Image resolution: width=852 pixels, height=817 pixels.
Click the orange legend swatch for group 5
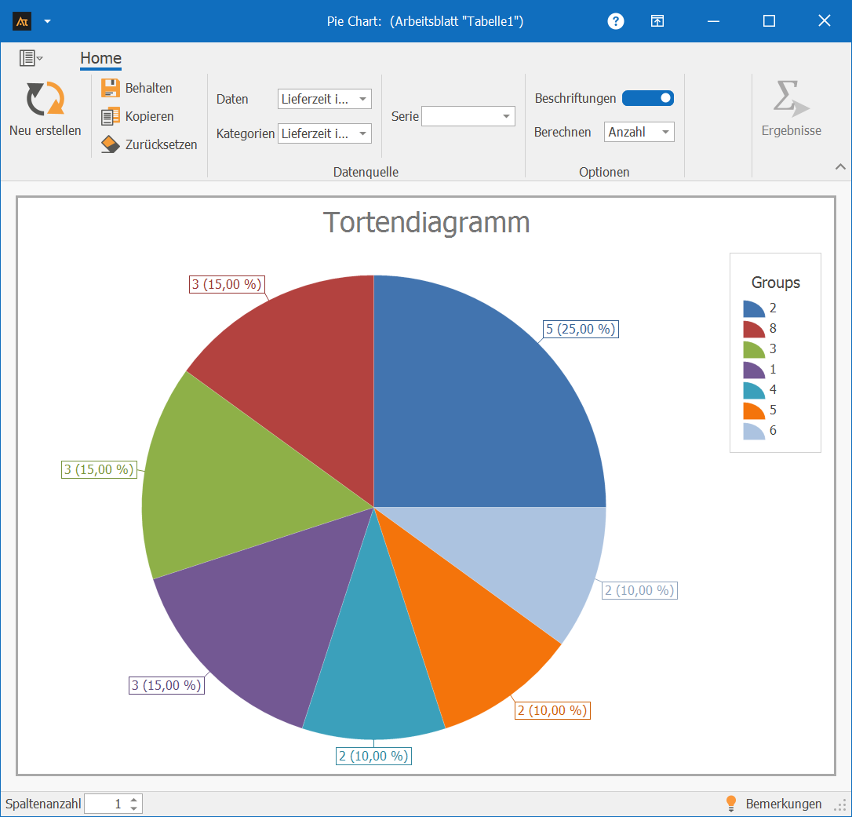[754, 410]
